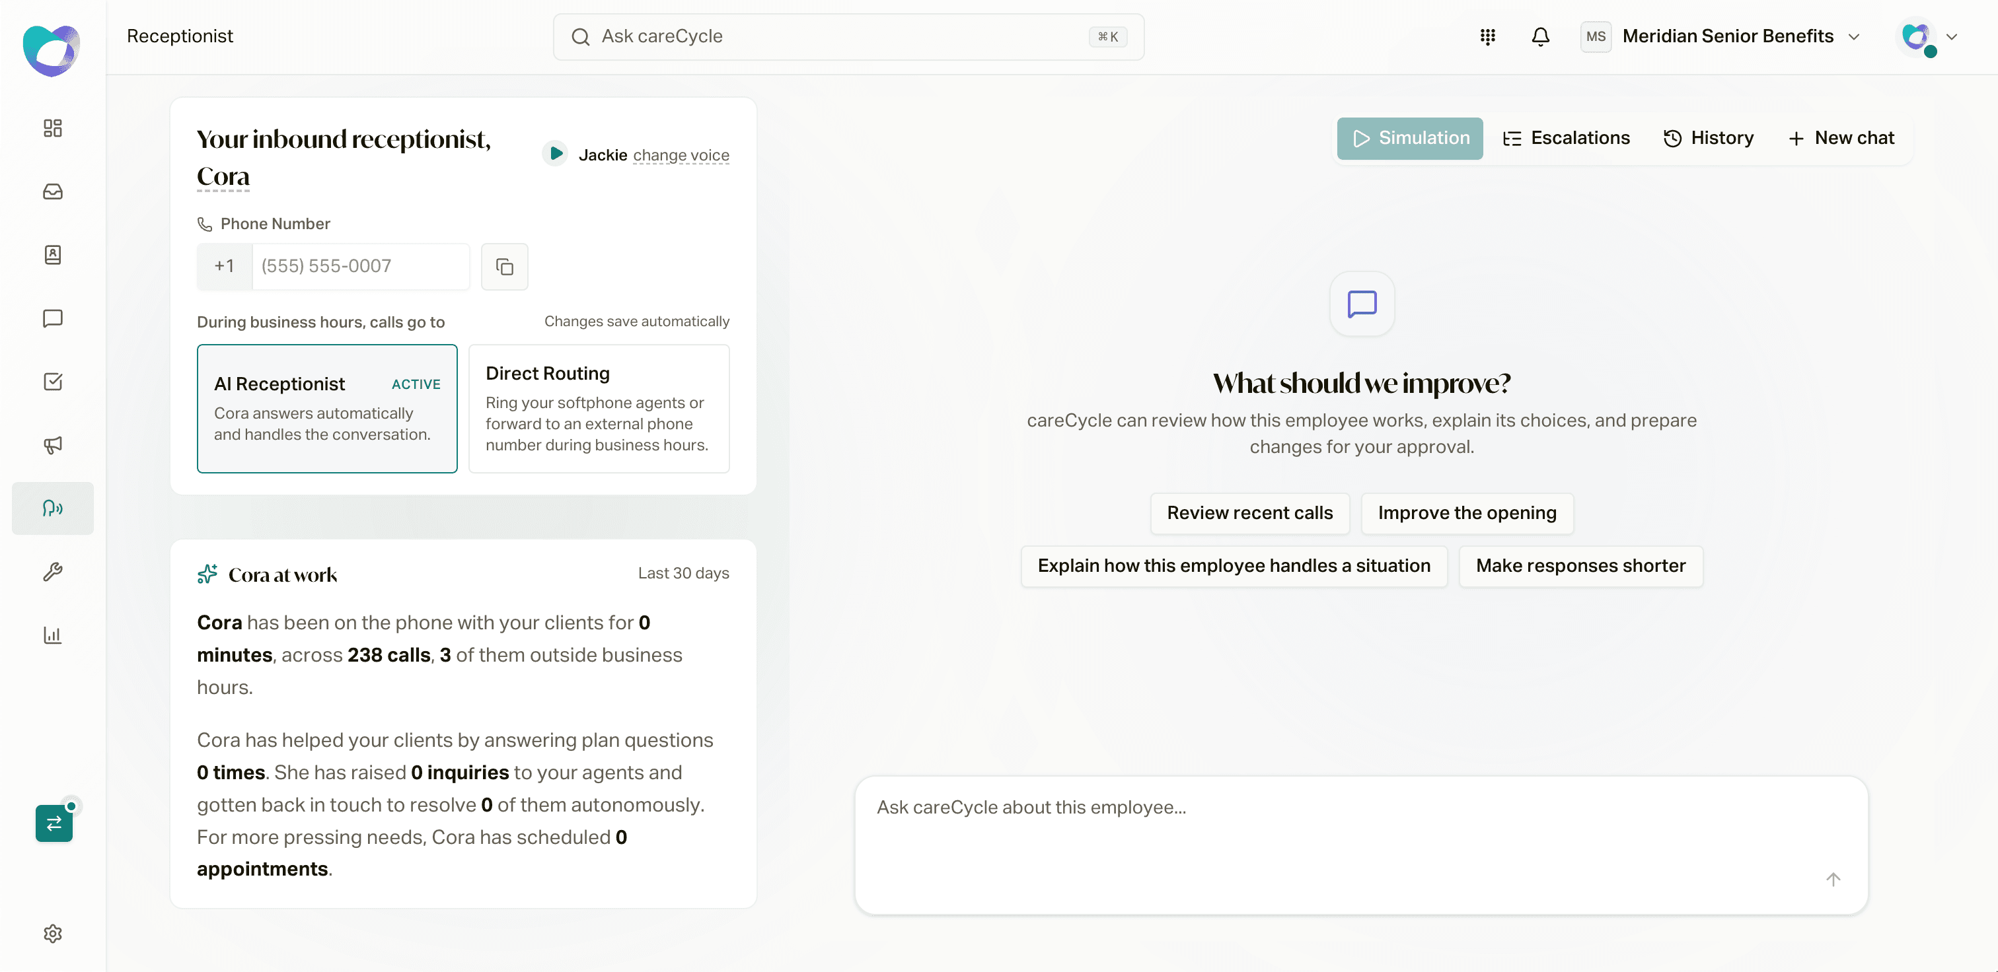Open the chat bubble icon in sidebar
This screenshot has width=1998, height=972.
tap(53, 318)
